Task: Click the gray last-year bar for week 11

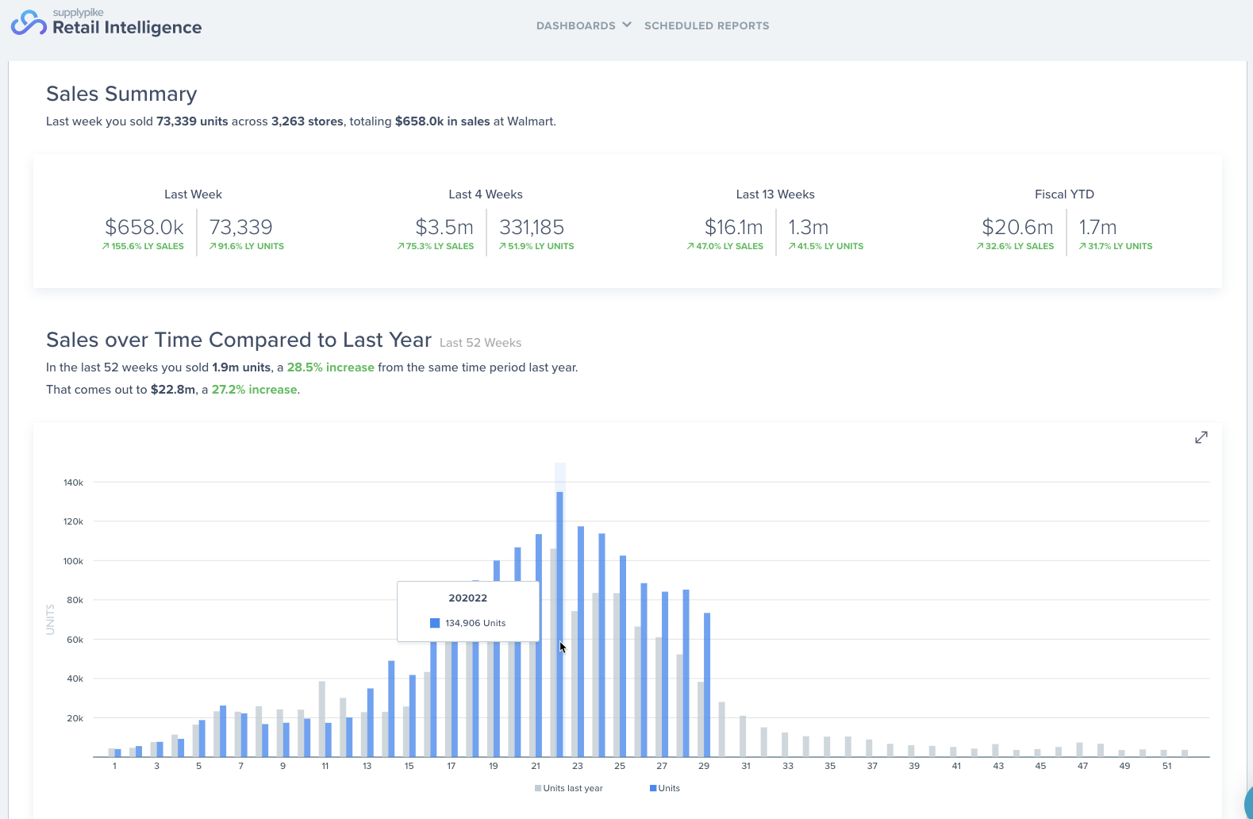Action: pyautogui.click(x=322, y=719)
